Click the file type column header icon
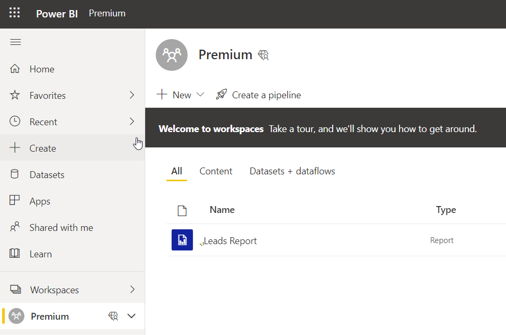 [x=182, y=210]
